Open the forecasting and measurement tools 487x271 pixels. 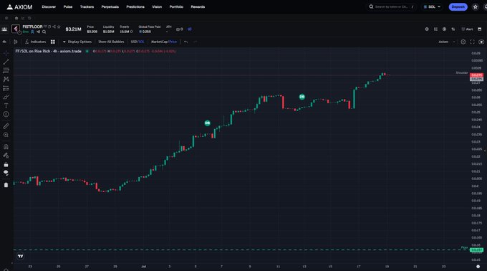pyautogui.click(x=6, y=88)
